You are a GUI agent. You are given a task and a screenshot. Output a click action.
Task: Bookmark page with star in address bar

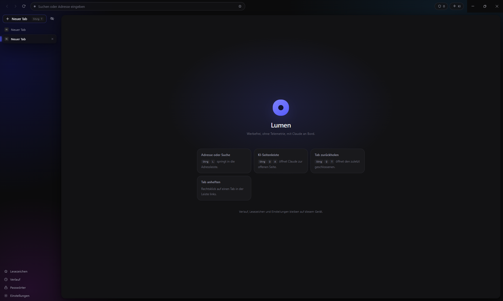point(240,6)
